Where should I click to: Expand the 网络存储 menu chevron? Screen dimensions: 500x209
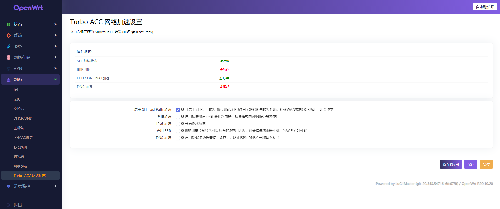tap(55, 57)
